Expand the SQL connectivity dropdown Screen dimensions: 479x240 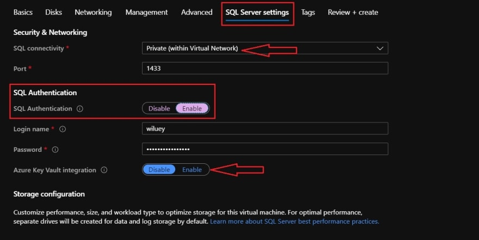(265, 48)
